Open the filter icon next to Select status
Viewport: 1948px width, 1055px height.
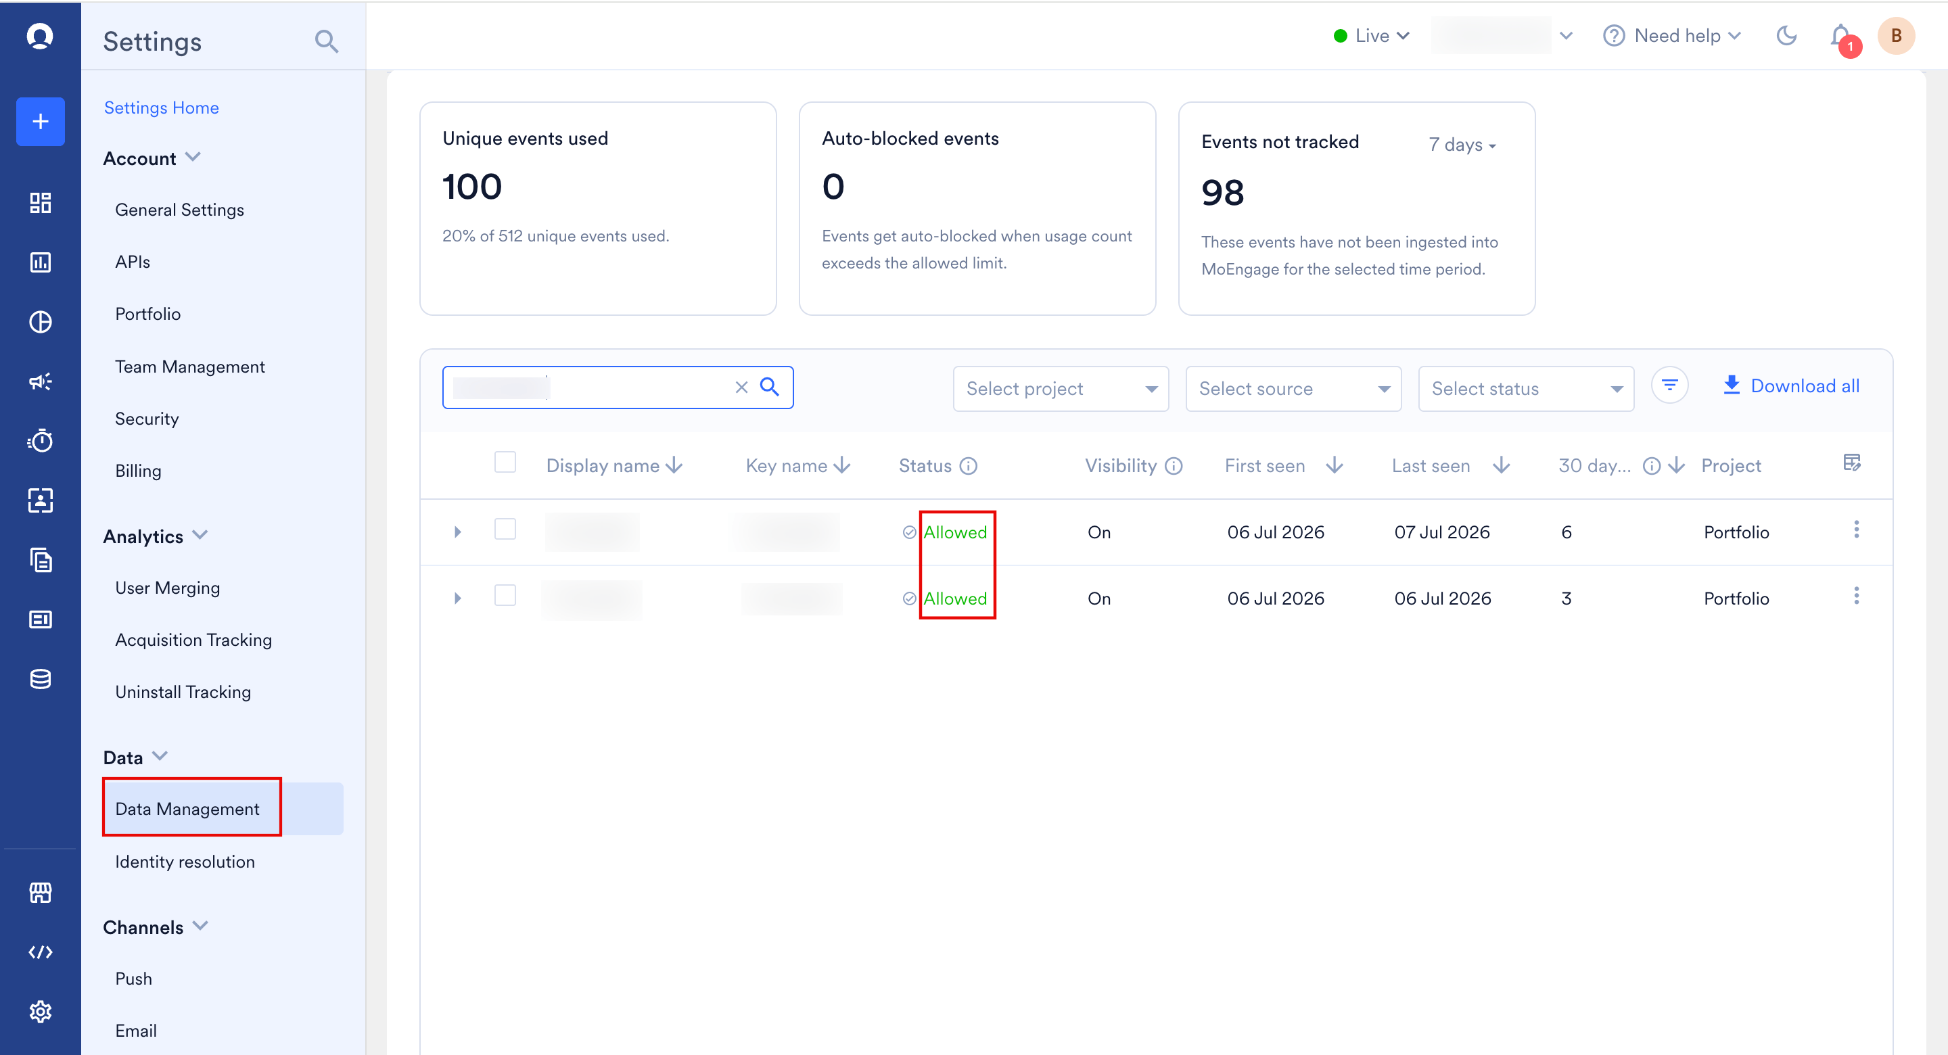(x=1670, y=385)
